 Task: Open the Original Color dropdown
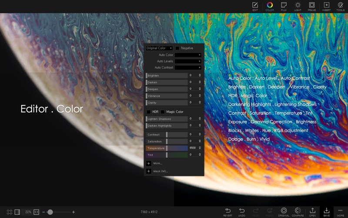[x=159, y=48]
